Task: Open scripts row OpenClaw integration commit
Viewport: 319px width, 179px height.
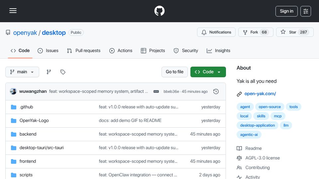Action: point(138,175)
